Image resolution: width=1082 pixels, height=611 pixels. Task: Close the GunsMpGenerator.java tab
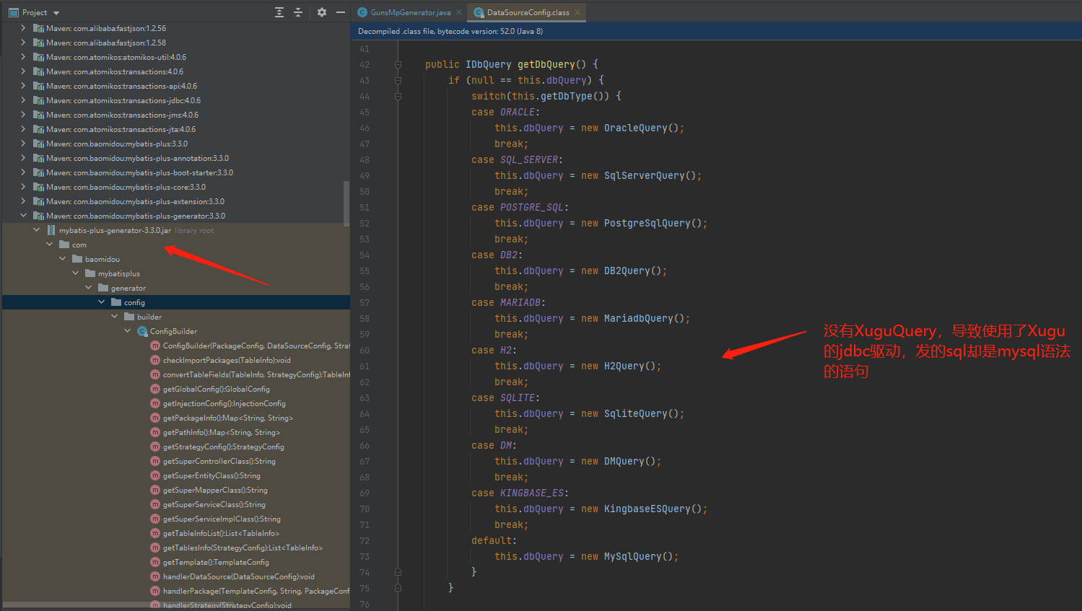(459, 12)
